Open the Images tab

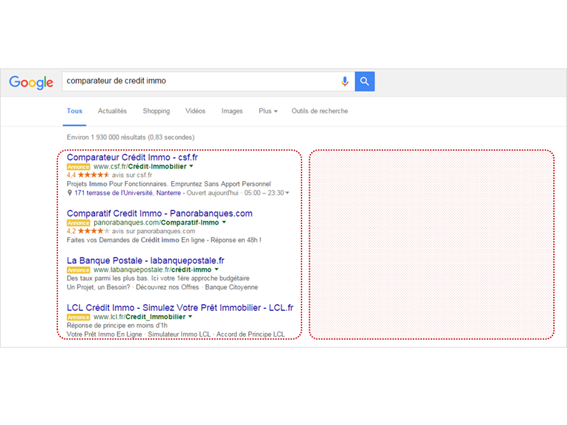pyautogui.click(x=232, y=111)
